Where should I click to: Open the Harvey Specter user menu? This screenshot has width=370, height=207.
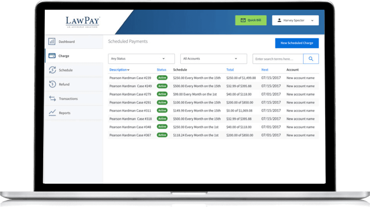[x=295, y=20]
